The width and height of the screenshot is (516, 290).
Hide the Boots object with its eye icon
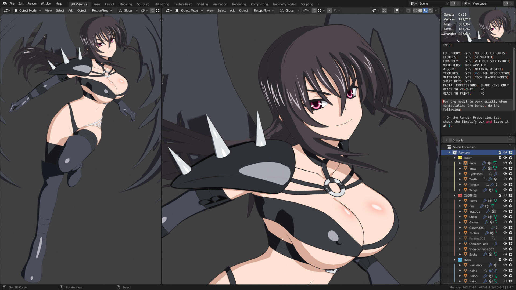pyautogui.click(x=505, y=201)
